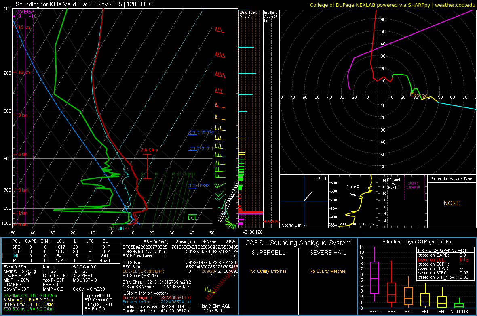The image size is (477, 316).
Task: Select the highlighted ML parcel row
Action: pos(61,256)
